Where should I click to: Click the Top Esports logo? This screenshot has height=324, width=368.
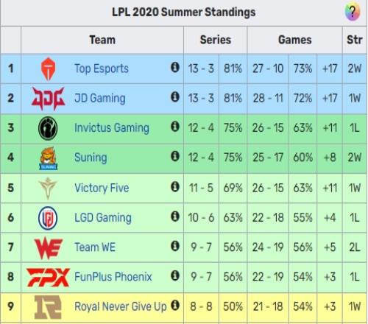tap(48, 68)
